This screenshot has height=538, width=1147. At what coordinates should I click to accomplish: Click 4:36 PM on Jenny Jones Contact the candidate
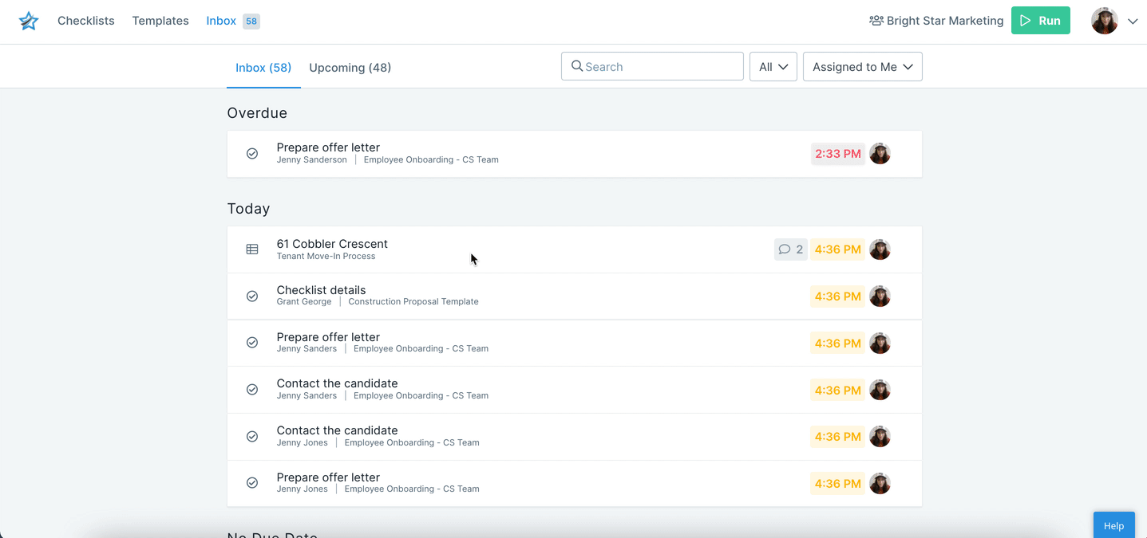pos(838,437)
